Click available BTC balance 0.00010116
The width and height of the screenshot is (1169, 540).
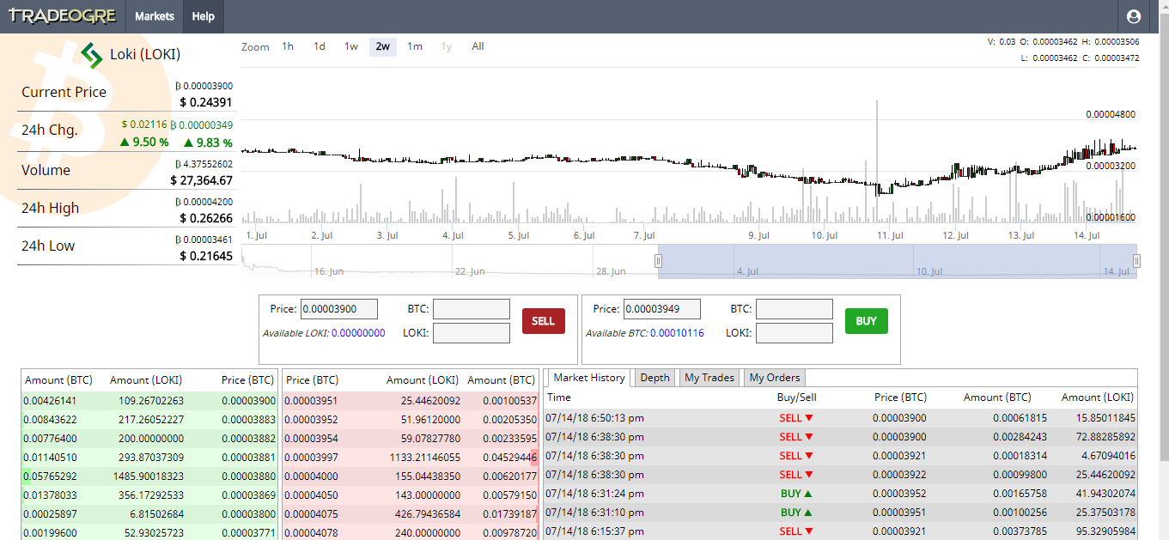click(677, 333)
